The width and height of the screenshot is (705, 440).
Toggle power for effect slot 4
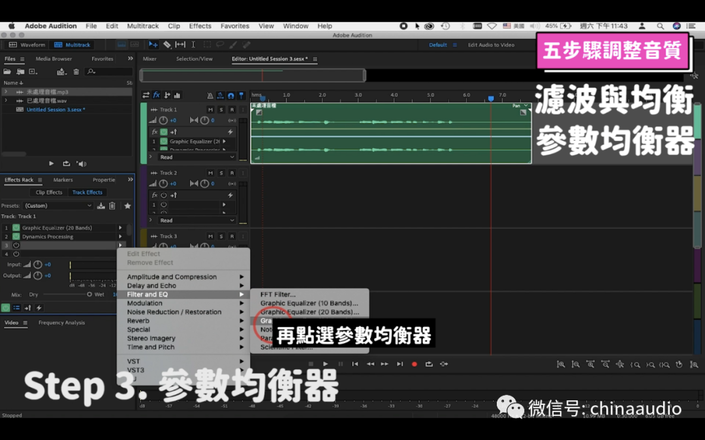16,254
